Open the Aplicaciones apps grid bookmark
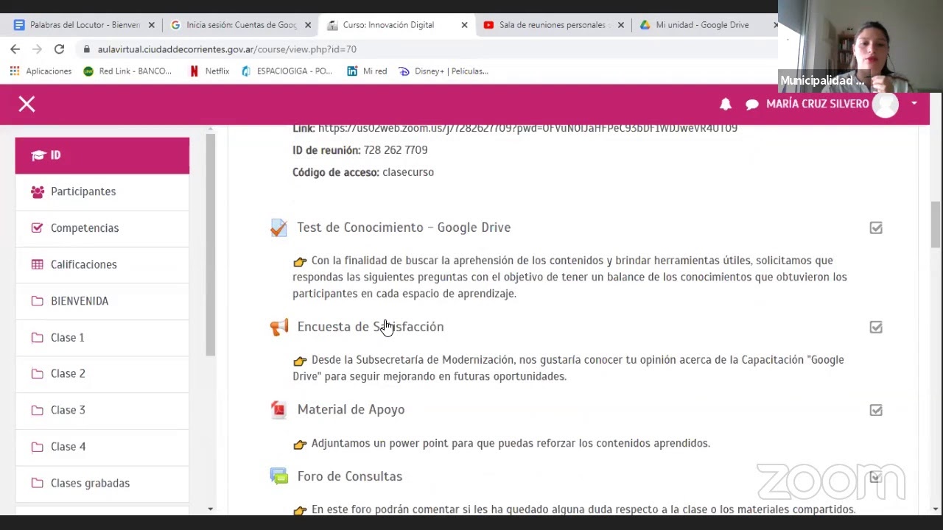The width and height of the screenshot is (943, 530). coord(41,71)
